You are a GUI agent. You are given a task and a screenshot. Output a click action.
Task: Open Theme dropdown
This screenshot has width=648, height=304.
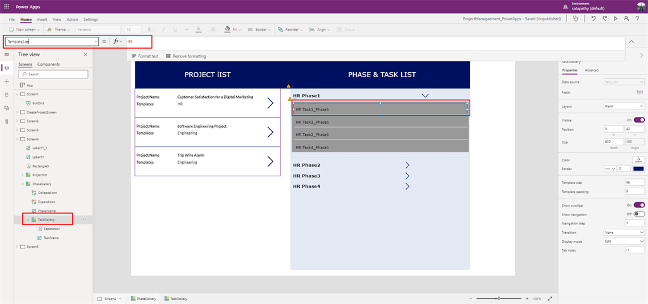pyautogui.click(x=59, y=30)
